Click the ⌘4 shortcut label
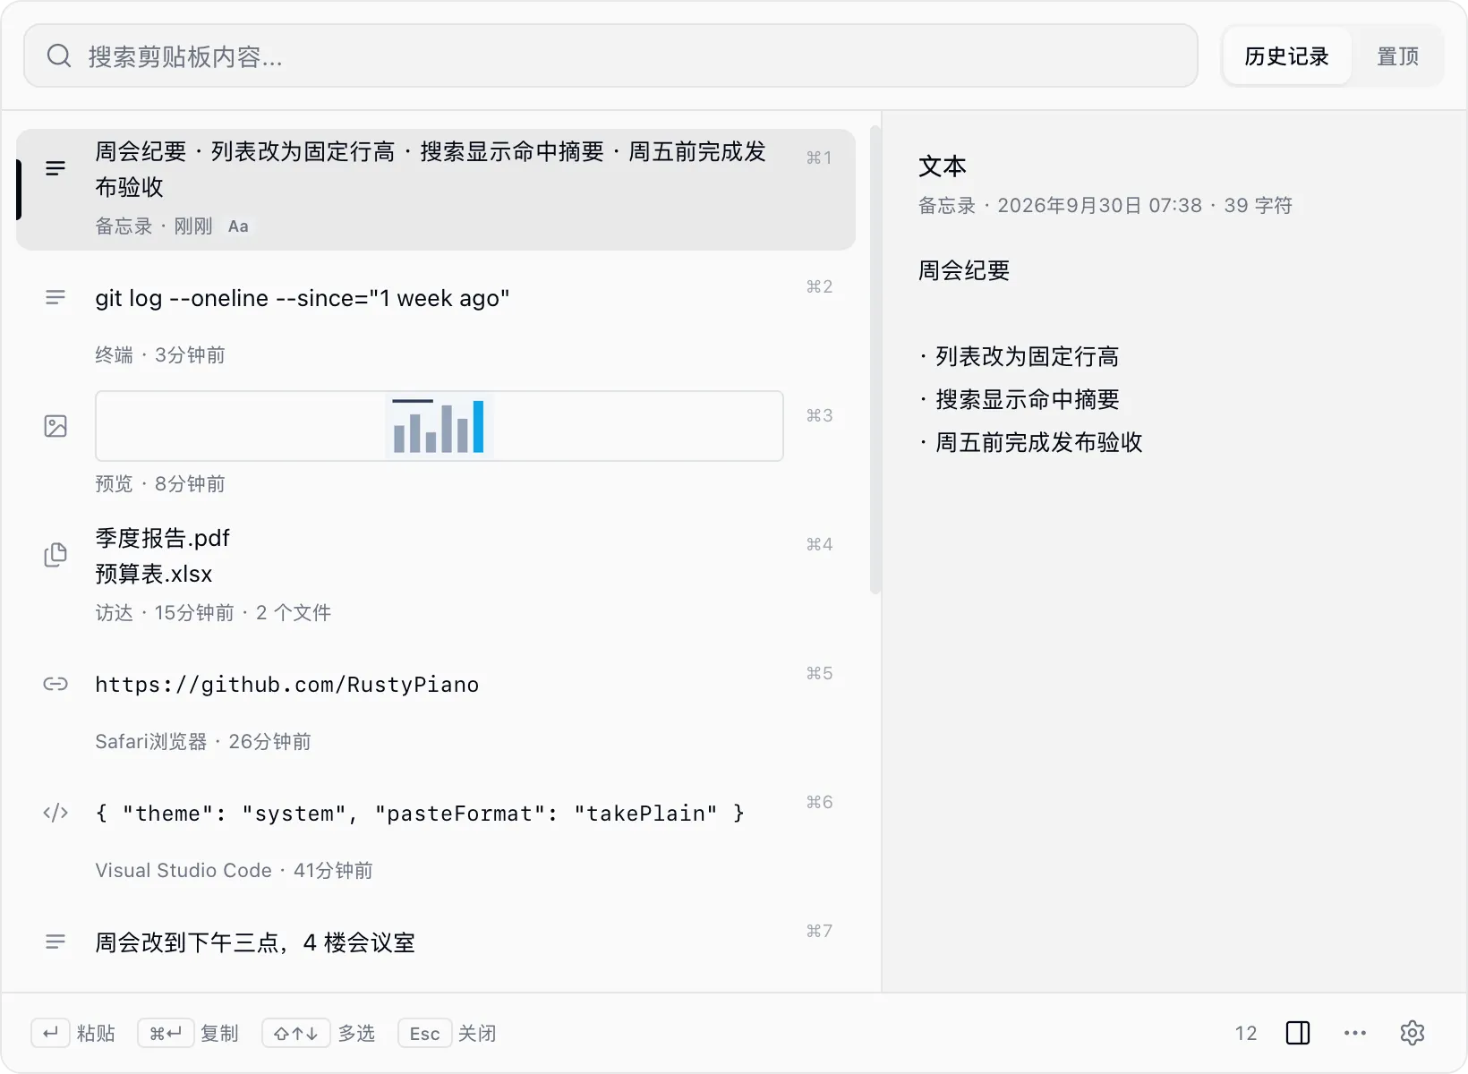 (819, 544)
